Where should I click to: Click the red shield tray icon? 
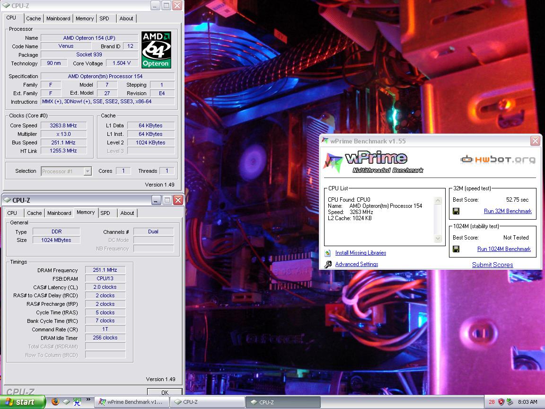[501, 402]
